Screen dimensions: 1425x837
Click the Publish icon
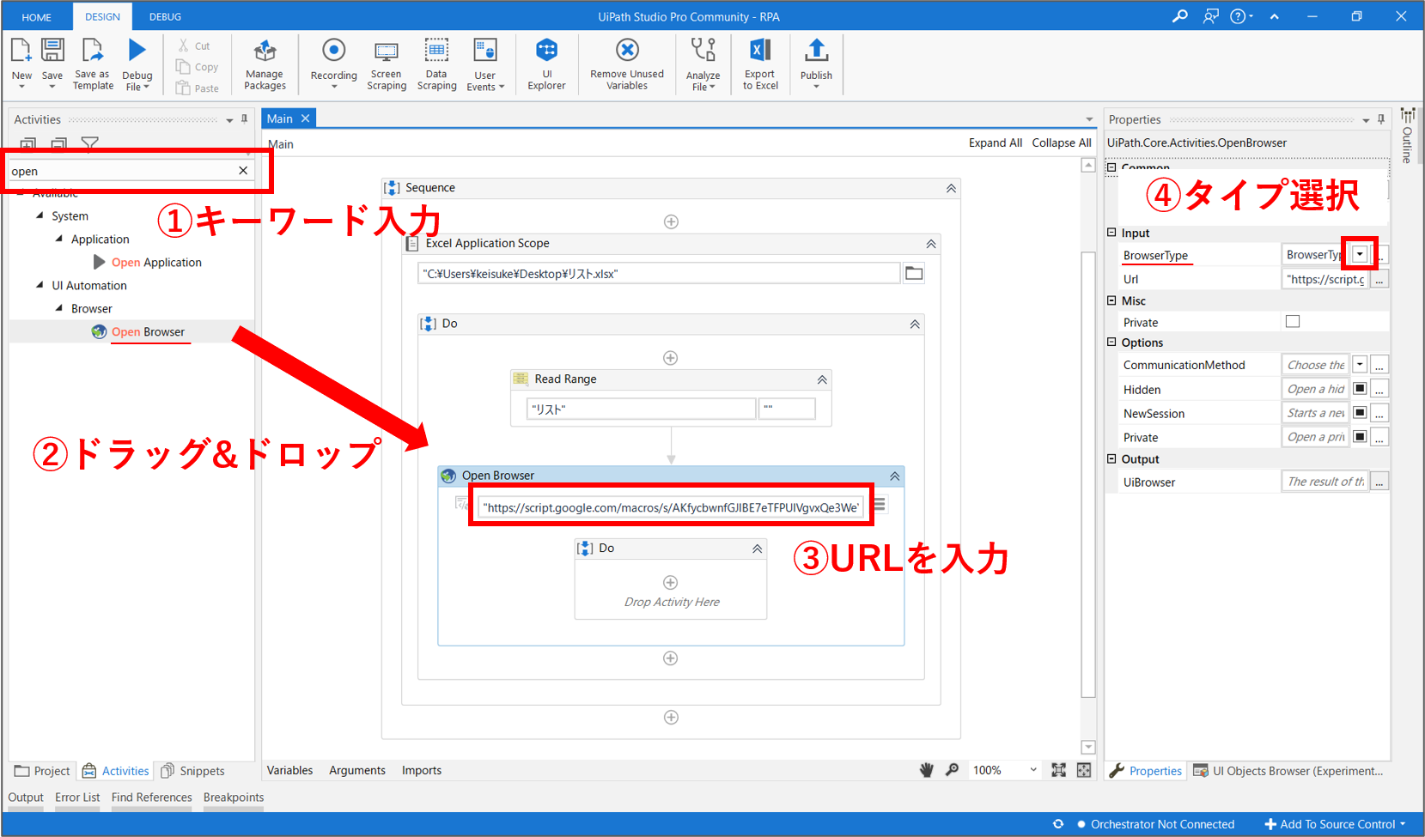(x=816, y=52)
